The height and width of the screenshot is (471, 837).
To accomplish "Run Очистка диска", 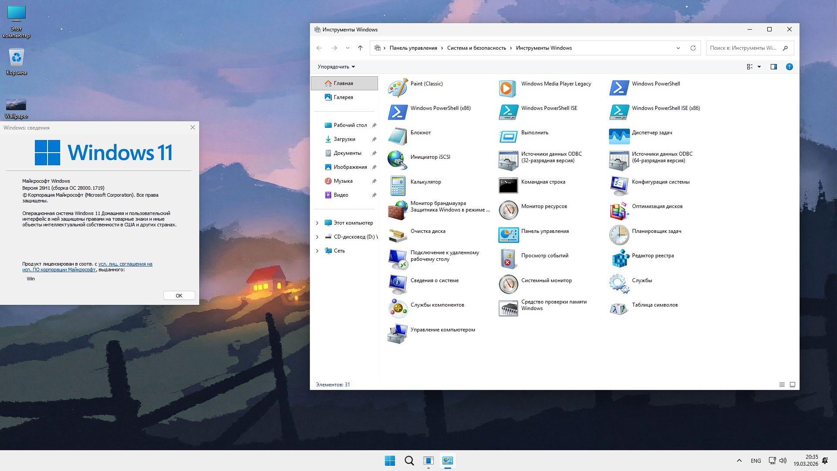I will 428,231.
